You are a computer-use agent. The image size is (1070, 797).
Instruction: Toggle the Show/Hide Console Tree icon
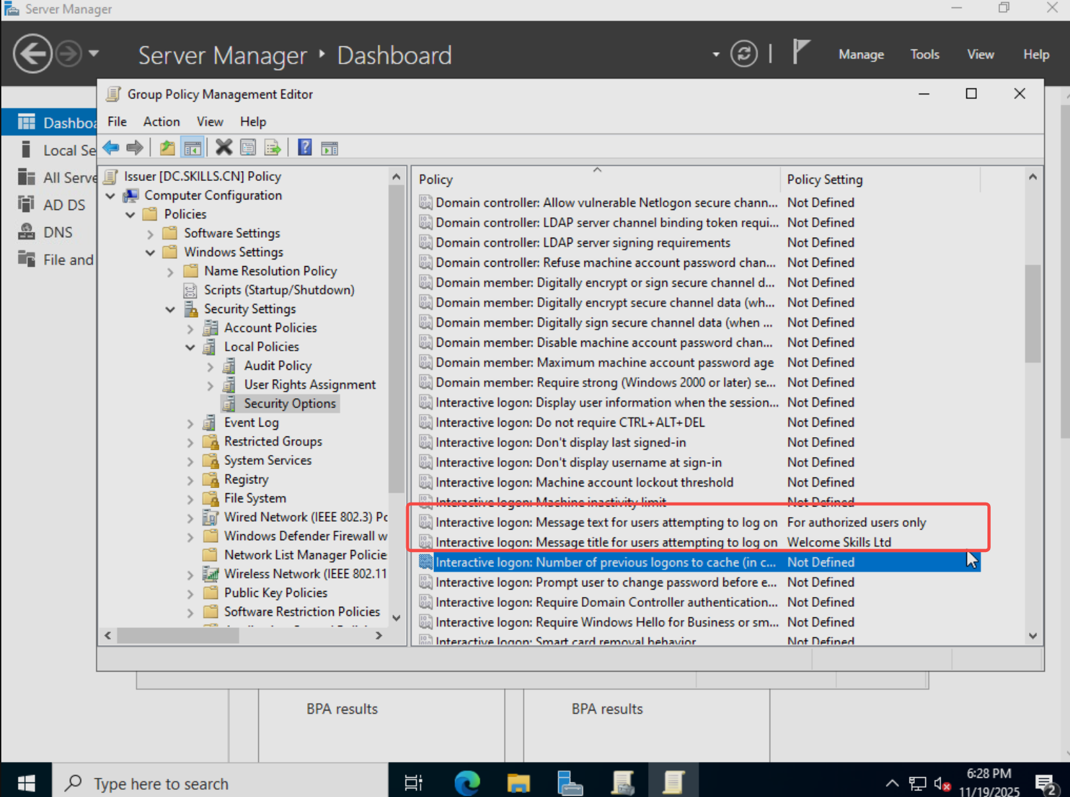coord(192,148)
